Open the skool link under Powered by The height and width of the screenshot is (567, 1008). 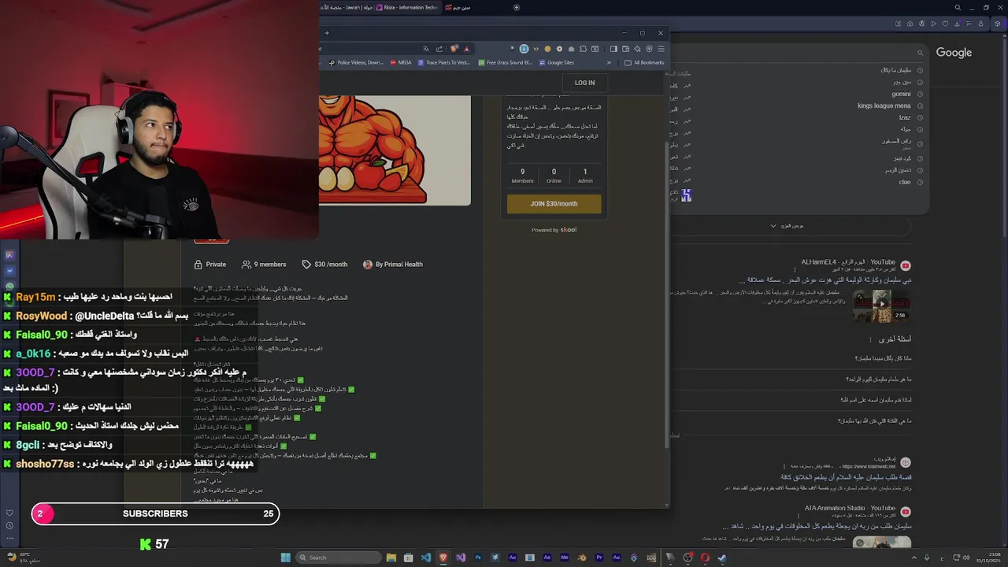pos(568,230)
